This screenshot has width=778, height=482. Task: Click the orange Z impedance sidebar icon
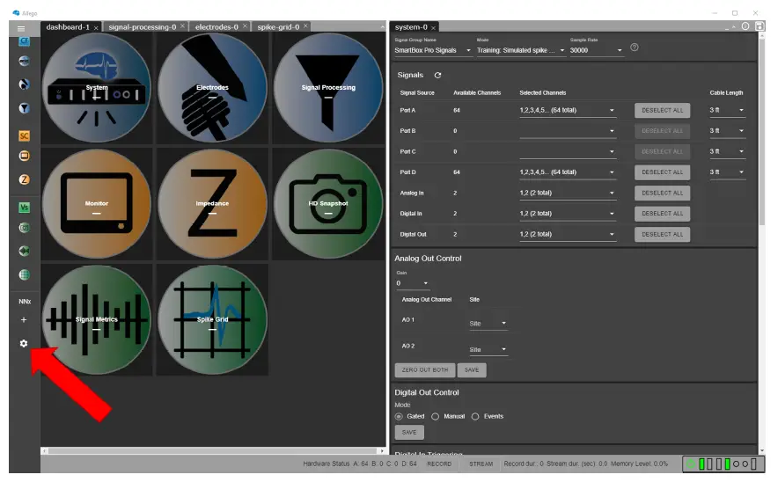pos(24,179)
